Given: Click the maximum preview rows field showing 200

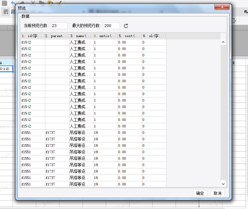Looking at the screenshot, I should click(x=112, y=26).
